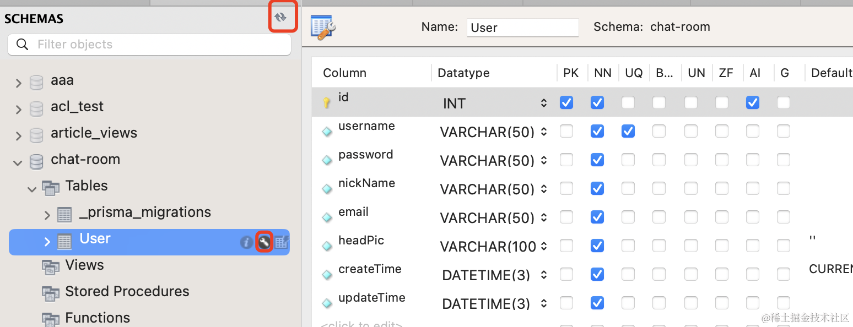Expand the aaa schema
Screen dimensions: 853x327
19,83
